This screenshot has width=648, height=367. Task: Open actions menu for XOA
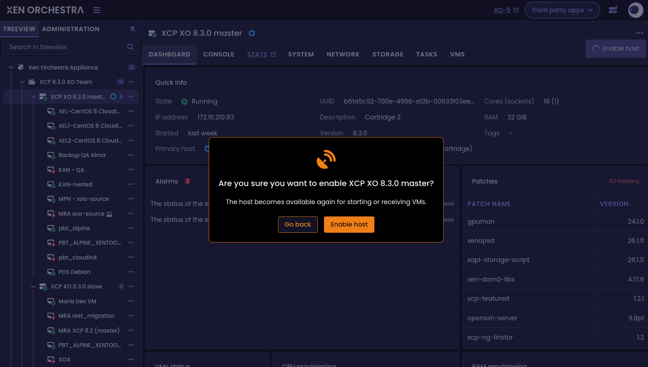[x=131, y=359]
